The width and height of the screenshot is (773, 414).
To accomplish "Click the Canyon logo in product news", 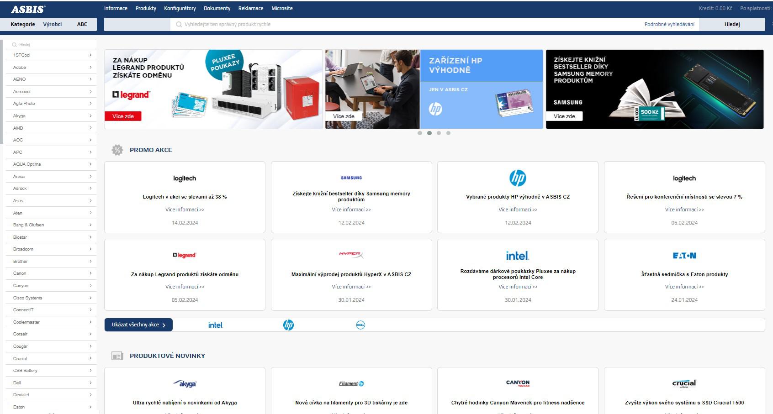I will click(x=518, y=383).
